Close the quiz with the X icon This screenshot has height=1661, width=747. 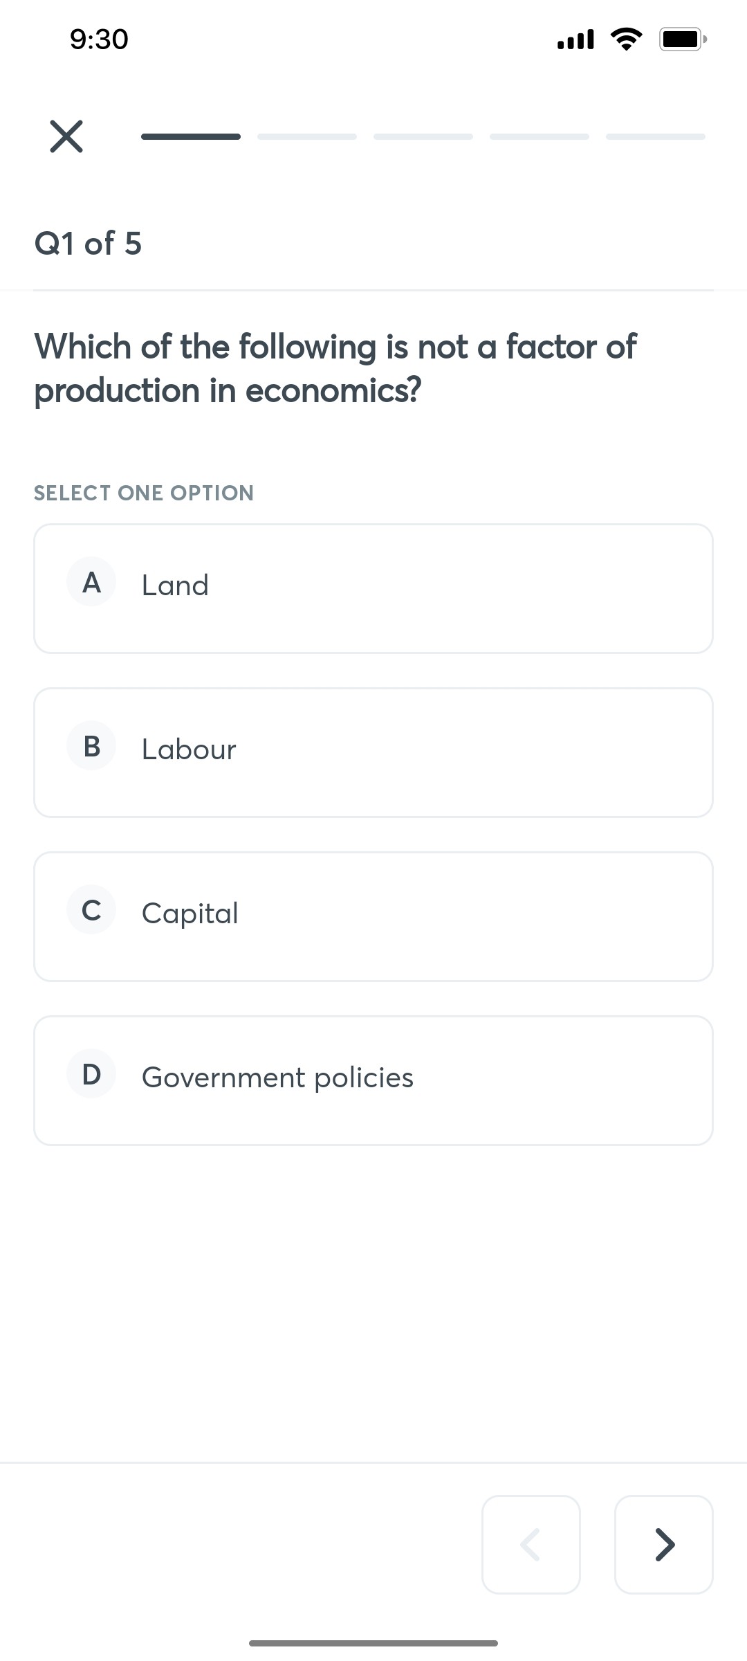tap(66, 136)
